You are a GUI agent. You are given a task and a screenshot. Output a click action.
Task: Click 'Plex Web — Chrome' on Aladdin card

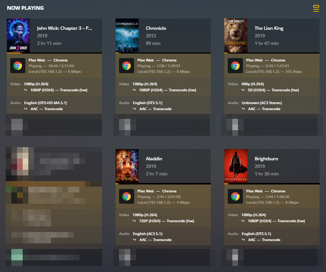click(x=157, y=191)
